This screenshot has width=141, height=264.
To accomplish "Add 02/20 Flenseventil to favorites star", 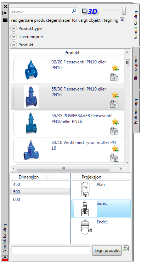I will [115, 68].
